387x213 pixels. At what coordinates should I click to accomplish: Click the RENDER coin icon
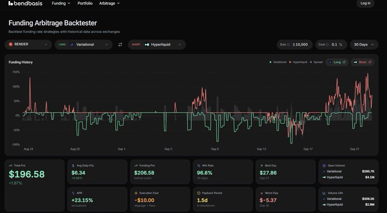click(11, 44)
